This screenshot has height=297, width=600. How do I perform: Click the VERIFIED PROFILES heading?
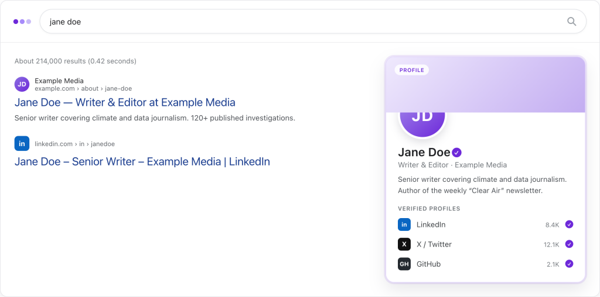[x=429, y=209]
